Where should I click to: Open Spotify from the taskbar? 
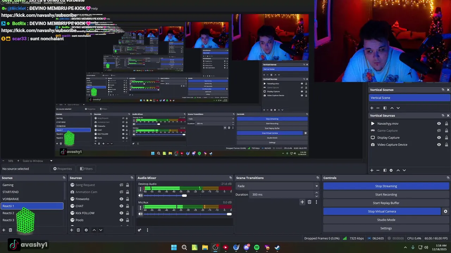coord(257,247)
